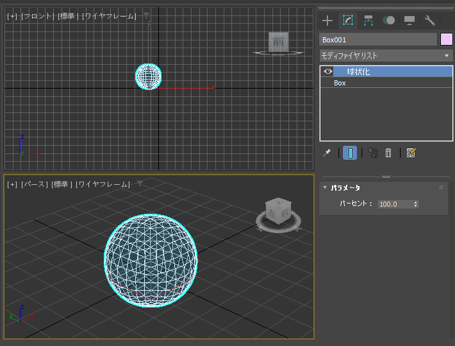
Task: Open Configure Modifier Sets icon
Action: [411, 153]
